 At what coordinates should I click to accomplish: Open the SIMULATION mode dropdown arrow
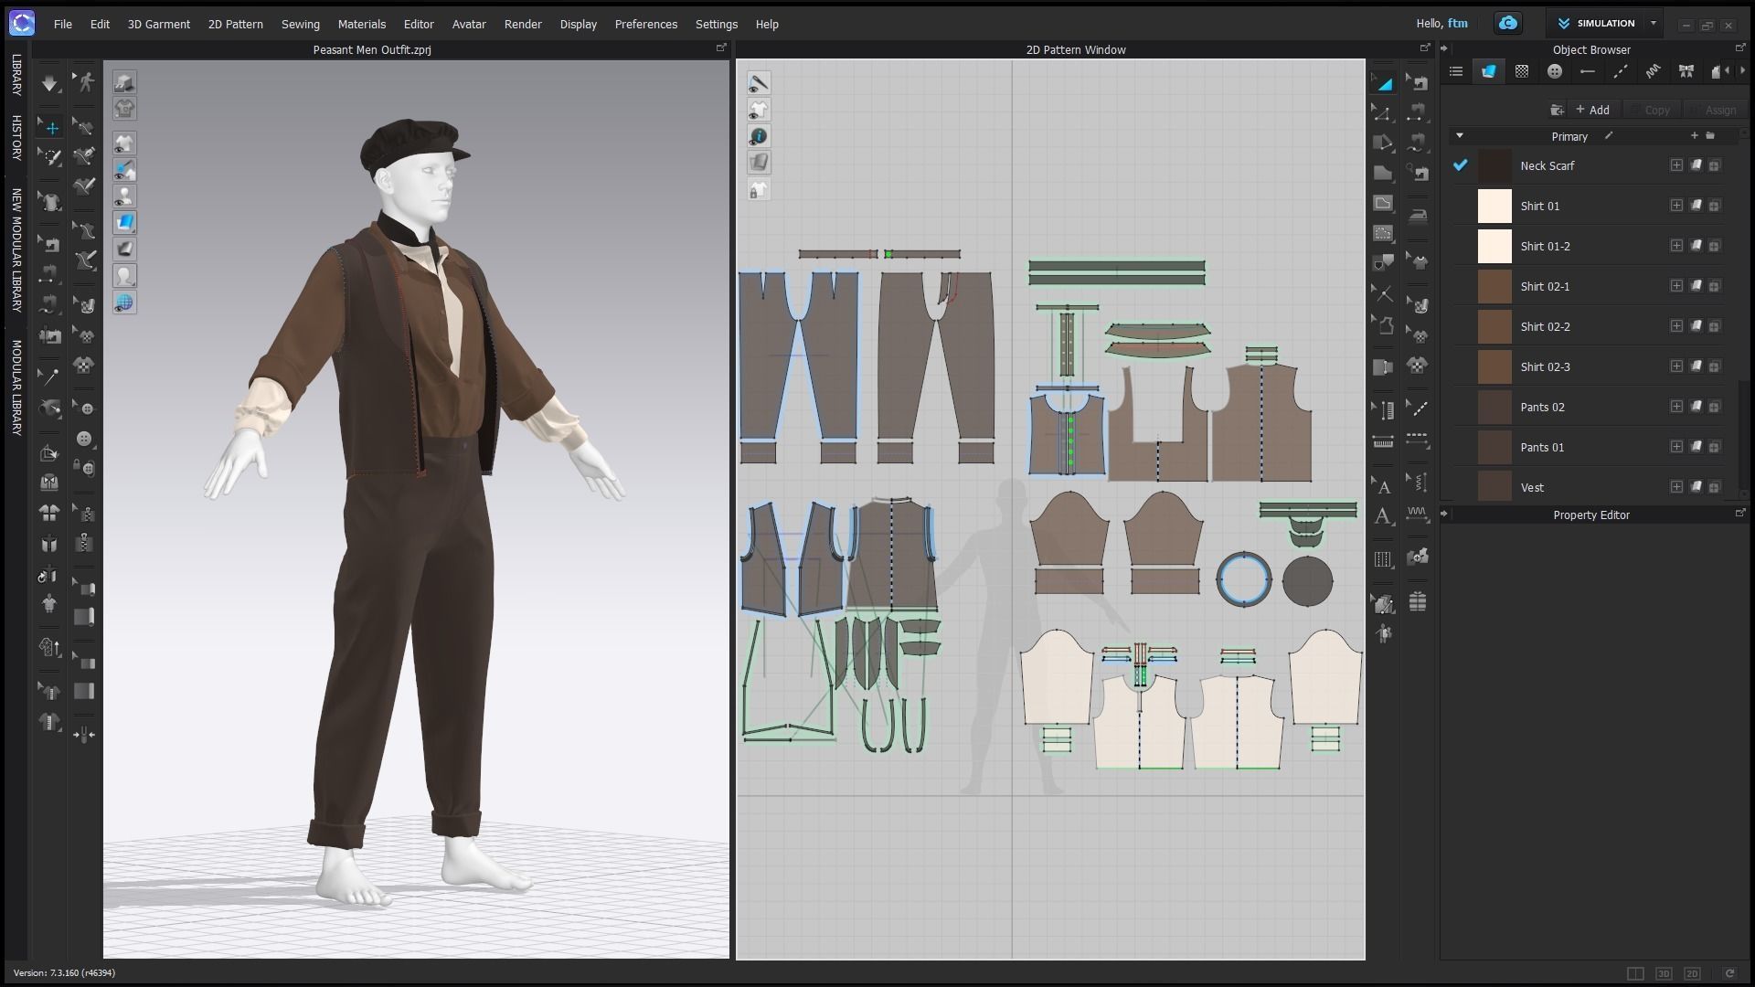(1653, 24)
